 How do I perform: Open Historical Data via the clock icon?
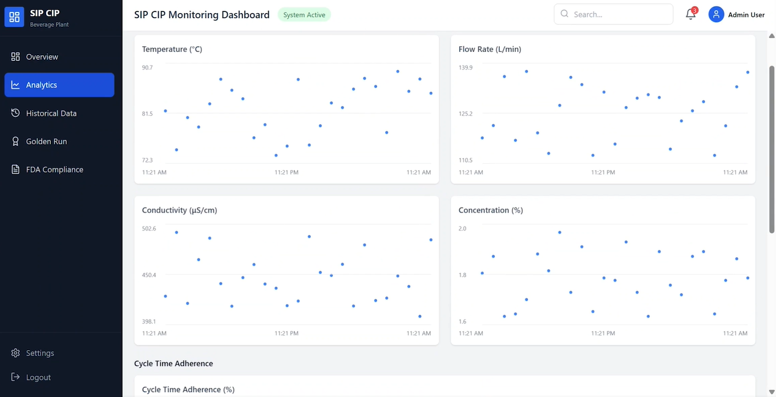pyautogui.click(x=15, y=113)
